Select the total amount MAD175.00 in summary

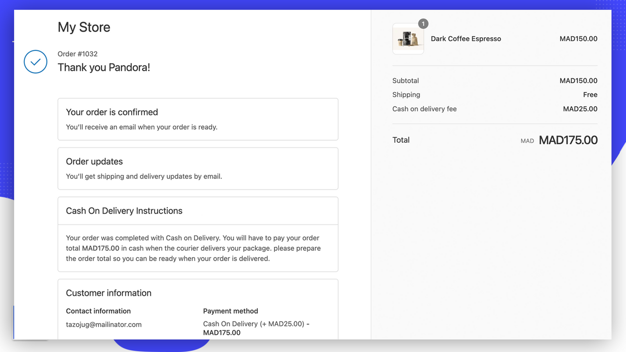pyautogui.click(x=568, y=140)
